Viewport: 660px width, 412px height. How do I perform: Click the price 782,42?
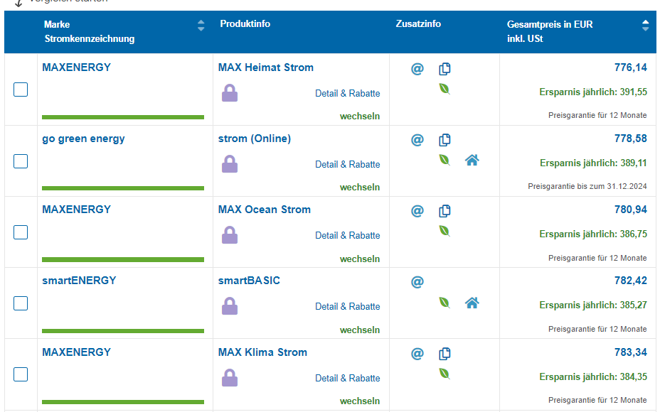[631, 281]
